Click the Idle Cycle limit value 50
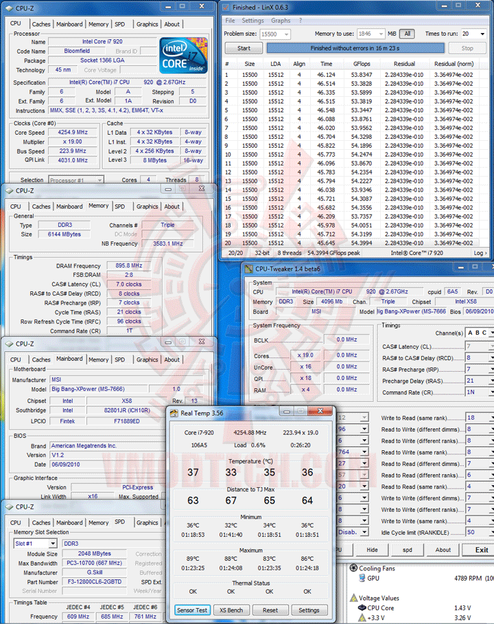The image size is (494, 624). click(480, 533)
